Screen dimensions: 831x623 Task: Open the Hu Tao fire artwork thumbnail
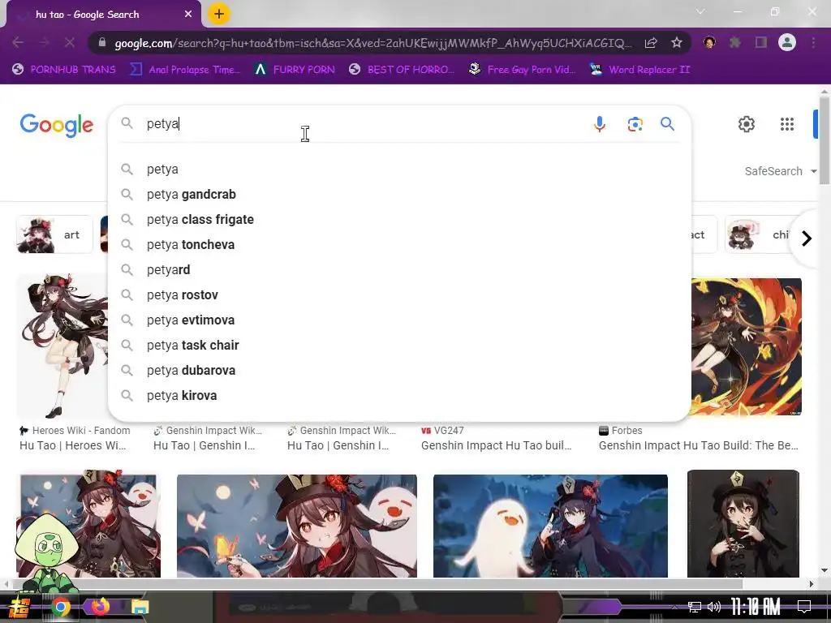(747, 347)
